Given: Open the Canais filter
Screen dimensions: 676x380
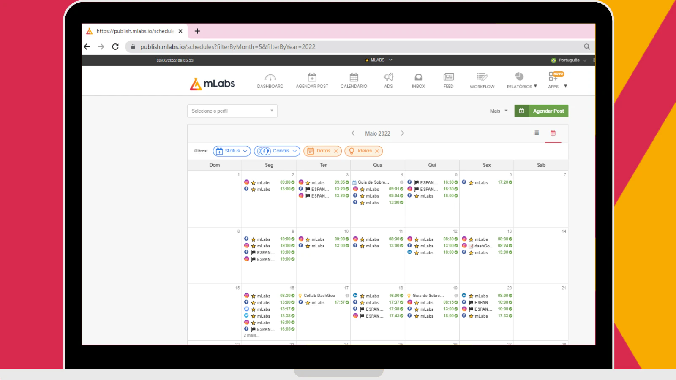Looking at the screenshot, I should (x=276, y=151).
